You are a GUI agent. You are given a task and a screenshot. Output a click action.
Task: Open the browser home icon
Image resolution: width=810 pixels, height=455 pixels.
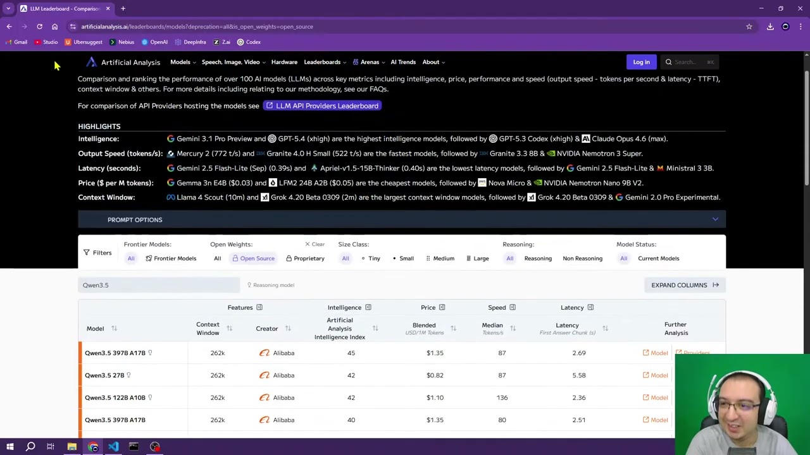pyautogui.click(x=54, y=27)
